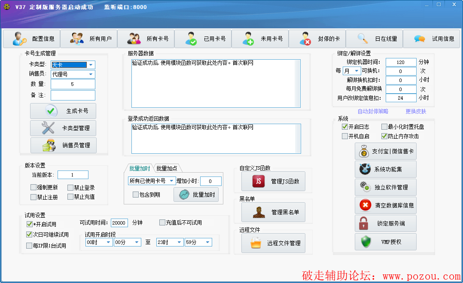Click 可试用时间 20000 input field
The width and height of the screenshot is (463, 283).
119,223
